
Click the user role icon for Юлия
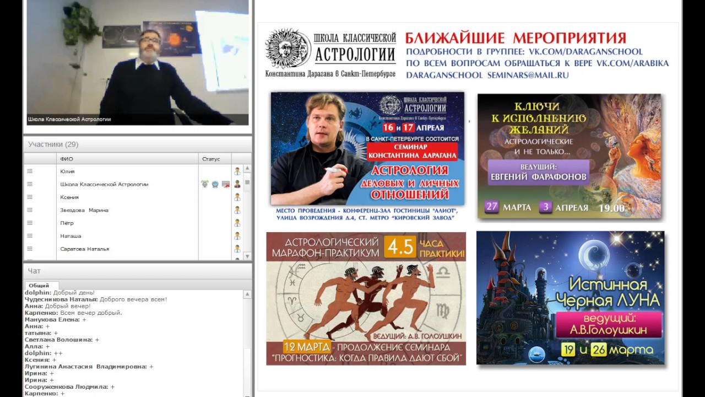237,171
